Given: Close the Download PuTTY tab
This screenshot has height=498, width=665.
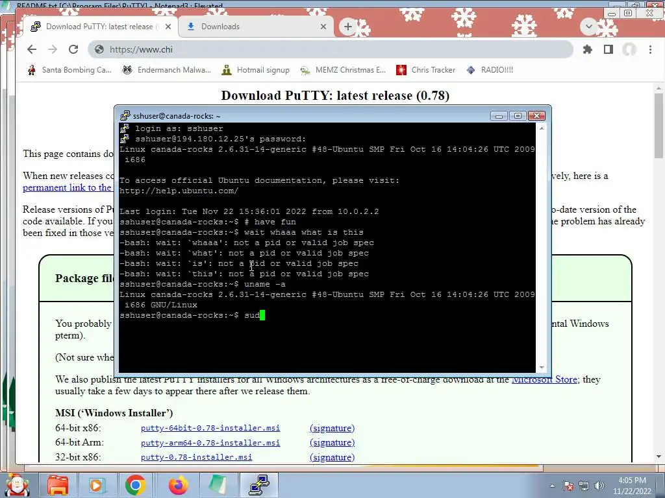Looking at the screenshot, I should (x=168, y=27).
